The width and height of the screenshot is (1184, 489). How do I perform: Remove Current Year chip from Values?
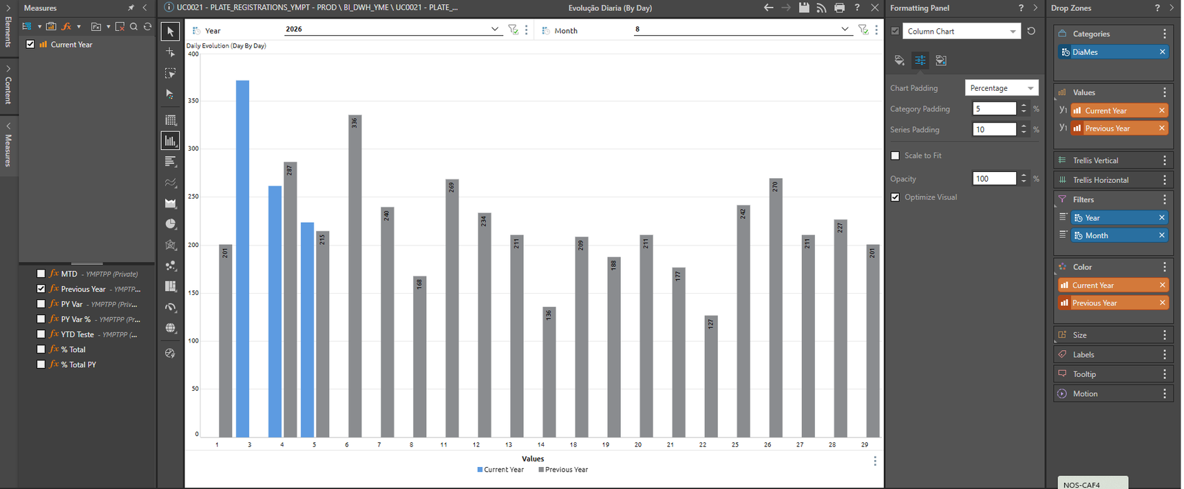pos(1162,110)
